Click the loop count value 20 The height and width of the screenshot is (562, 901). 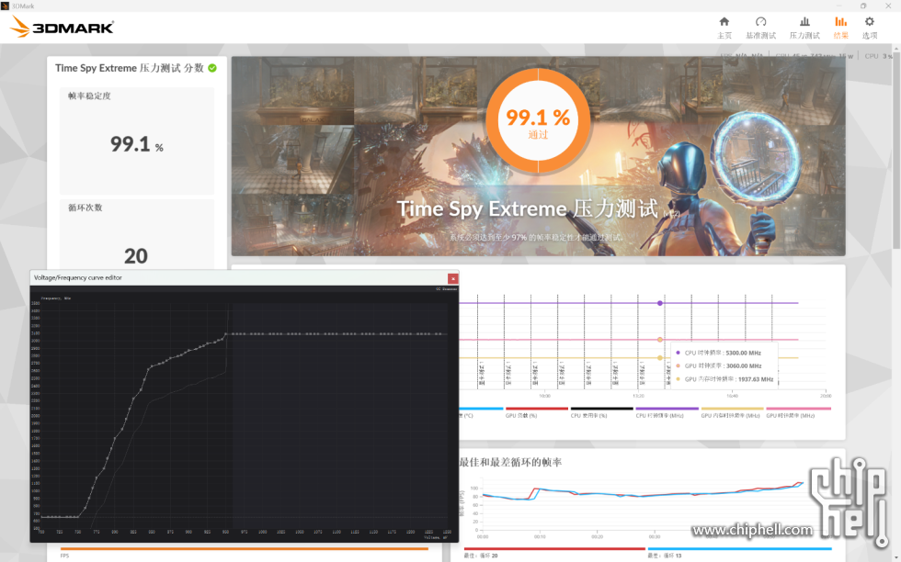pos(136,256)
